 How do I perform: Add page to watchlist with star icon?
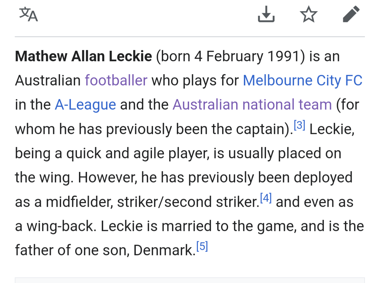click(309, 14)
